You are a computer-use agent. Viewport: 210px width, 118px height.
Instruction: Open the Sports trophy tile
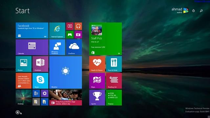pyautogui.click(x=97, y=98)
